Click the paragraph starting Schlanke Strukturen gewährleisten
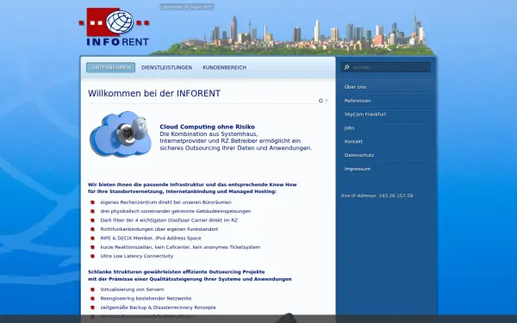This screenshot has height=323, width=517. 190,276
